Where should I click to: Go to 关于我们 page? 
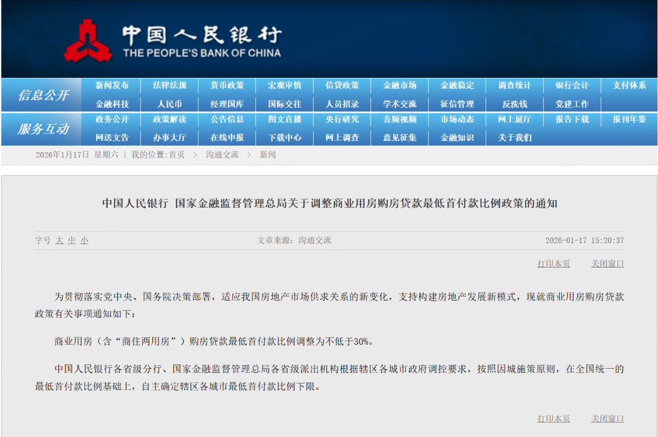(x=514, y=138)
